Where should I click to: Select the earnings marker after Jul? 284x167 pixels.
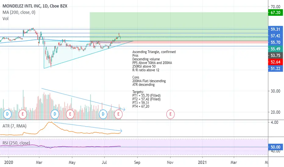(119, 114)
